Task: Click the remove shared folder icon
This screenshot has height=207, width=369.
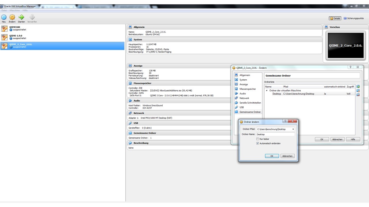Action: (x=358, y=95)
